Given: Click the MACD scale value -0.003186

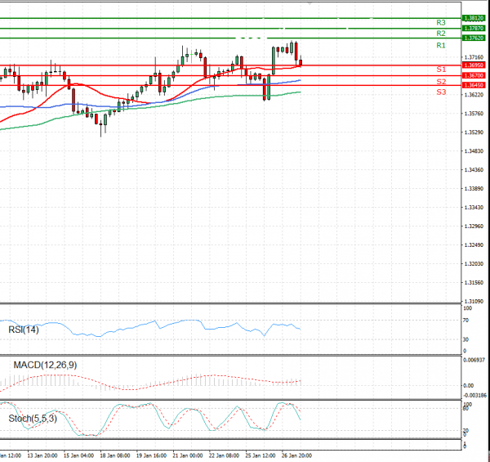Looking at the screenshot, I should [x=474, y=396].
